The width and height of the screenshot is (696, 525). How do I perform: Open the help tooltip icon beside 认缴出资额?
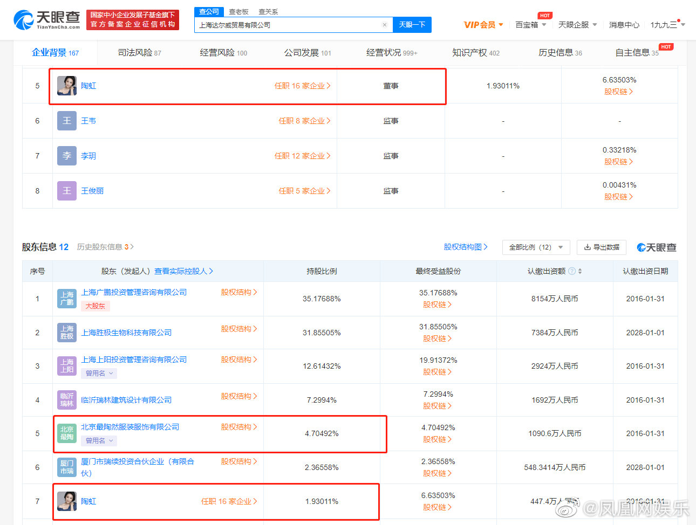[572, 271]
